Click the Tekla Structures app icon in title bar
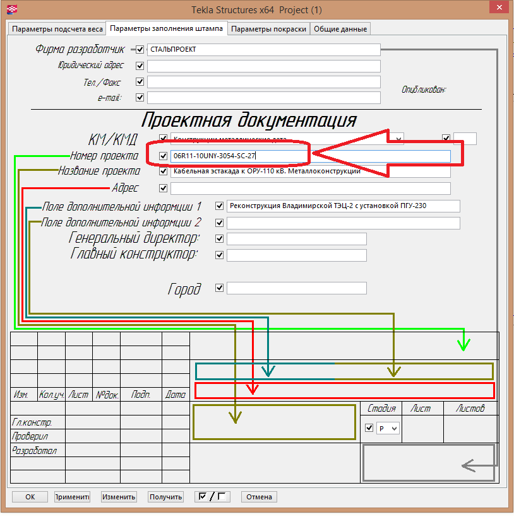Image resolution: width=514 pixels, height=517 pixels. (12, 9)
